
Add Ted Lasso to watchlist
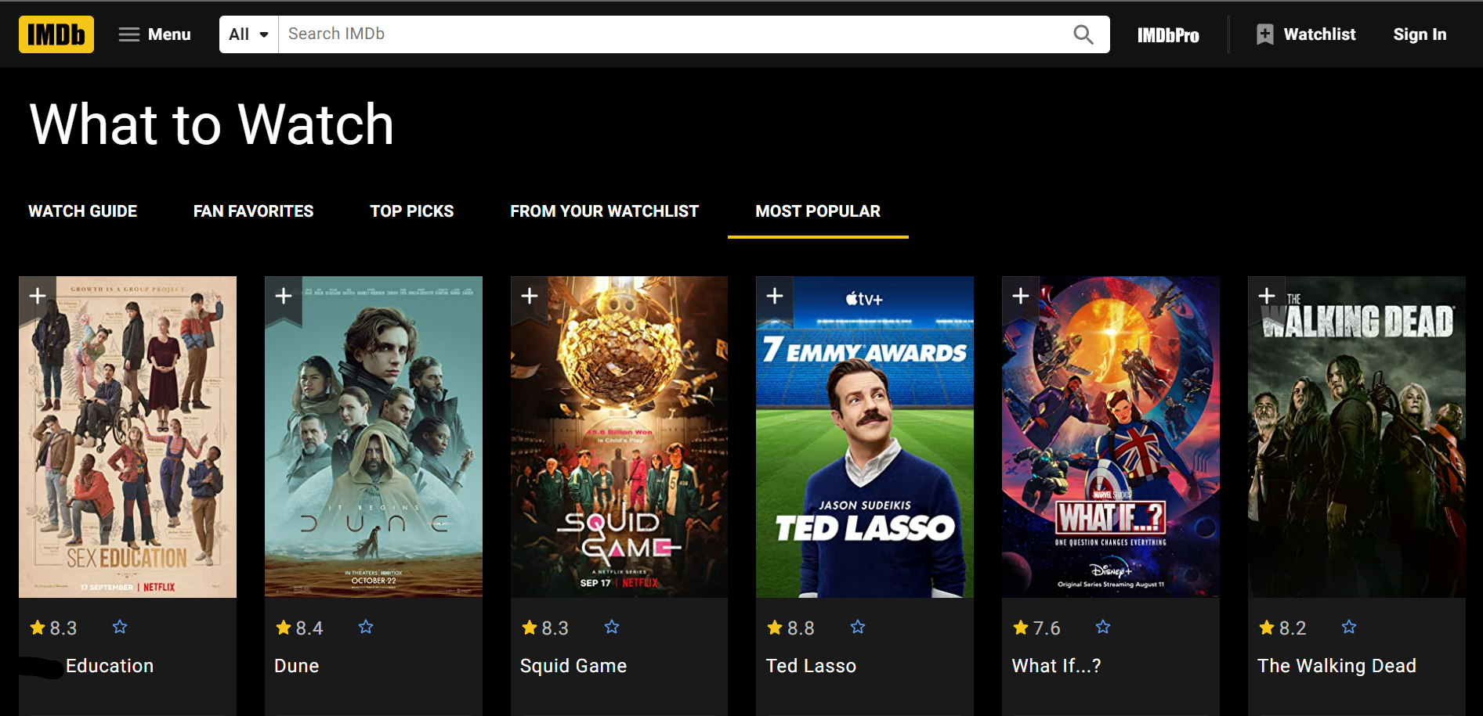(775, 297)
